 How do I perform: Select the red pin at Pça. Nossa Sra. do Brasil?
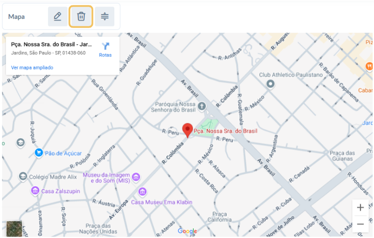coord(187,130)
